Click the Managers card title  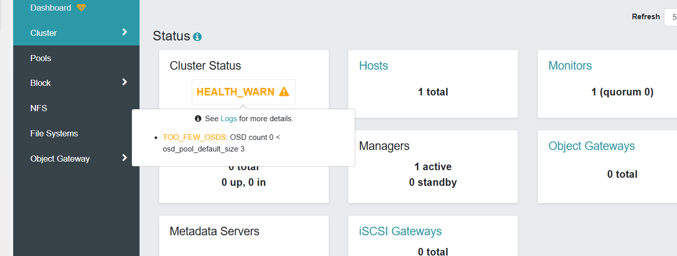click(x=384, y=146)
